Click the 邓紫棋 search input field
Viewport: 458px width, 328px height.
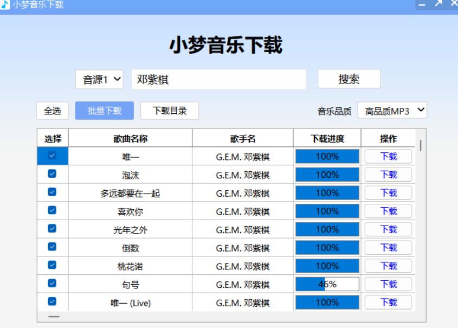click(x=218, y=79)
